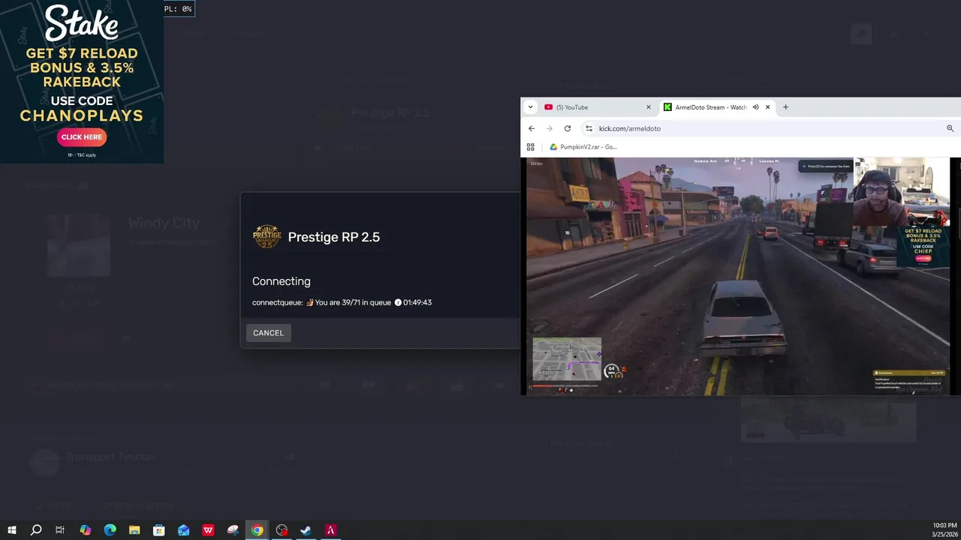
Task: View site information icon in address bar
Action: (x=589, y=128)
